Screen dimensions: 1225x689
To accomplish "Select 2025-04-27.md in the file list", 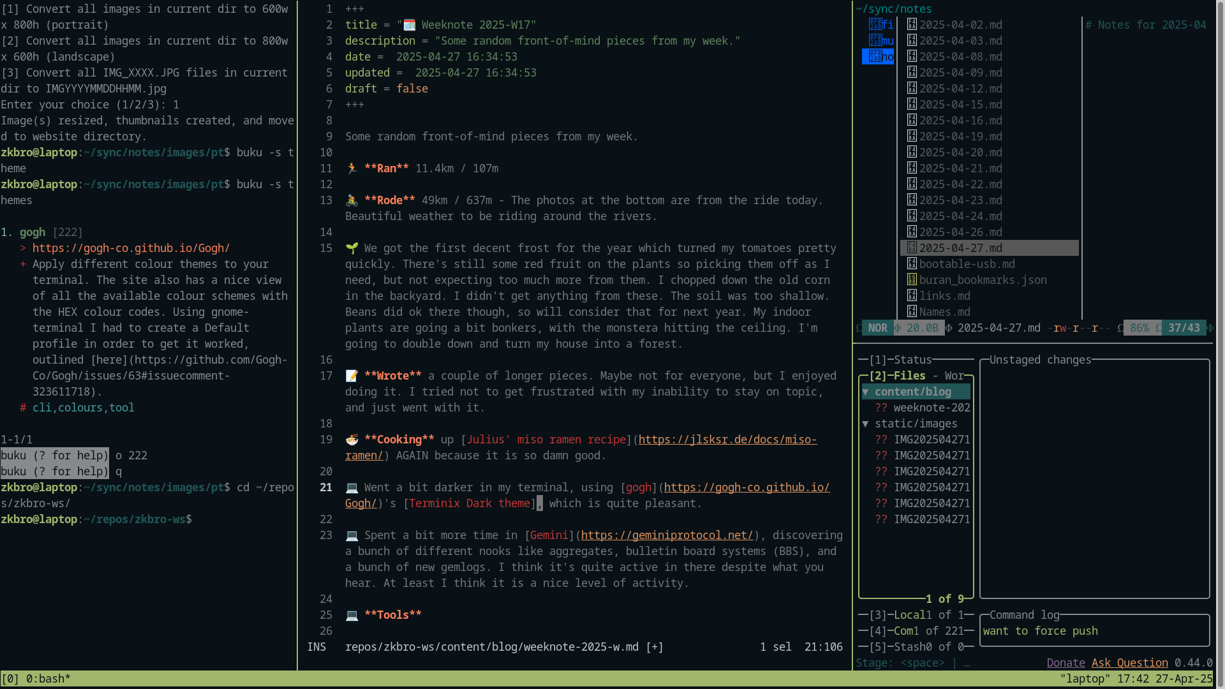I will 960,248.
